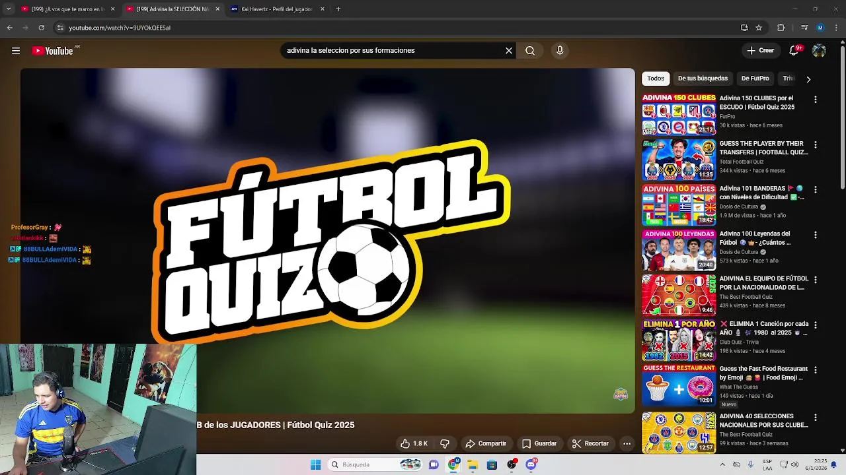Open OBS Studio from the taskbar
846x475 pixels.
click(x=512, y=464)
